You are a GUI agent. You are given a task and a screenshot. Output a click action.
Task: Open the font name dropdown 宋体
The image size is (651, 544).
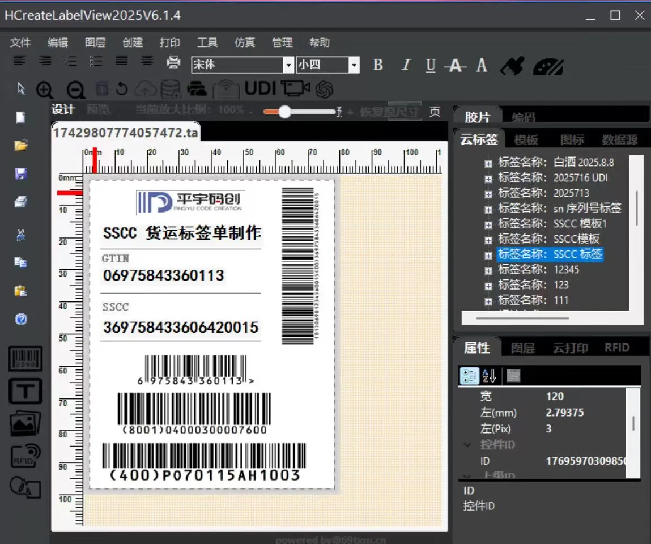pos(288,65)
